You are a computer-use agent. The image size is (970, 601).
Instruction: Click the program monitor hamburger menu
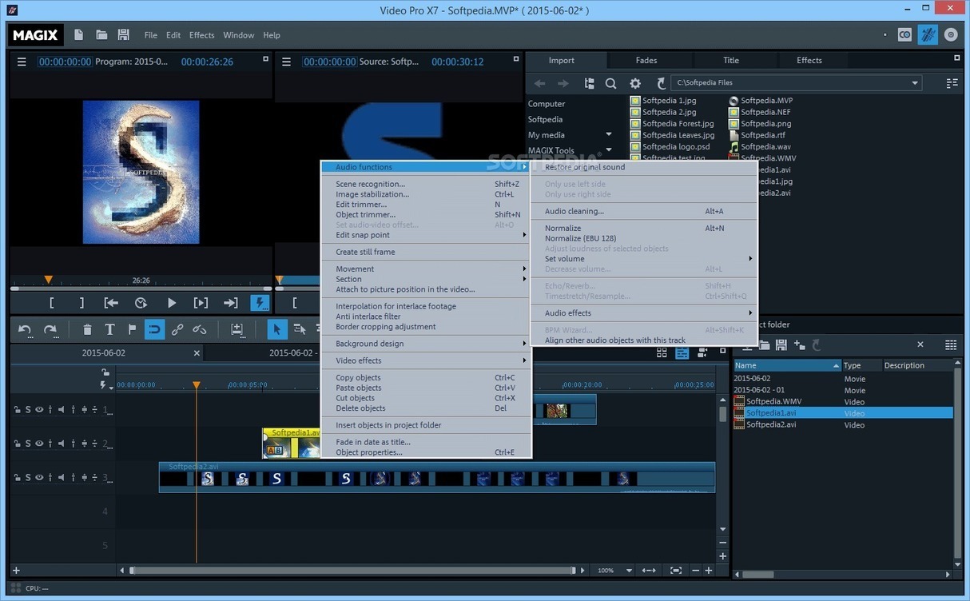(22, 62)
